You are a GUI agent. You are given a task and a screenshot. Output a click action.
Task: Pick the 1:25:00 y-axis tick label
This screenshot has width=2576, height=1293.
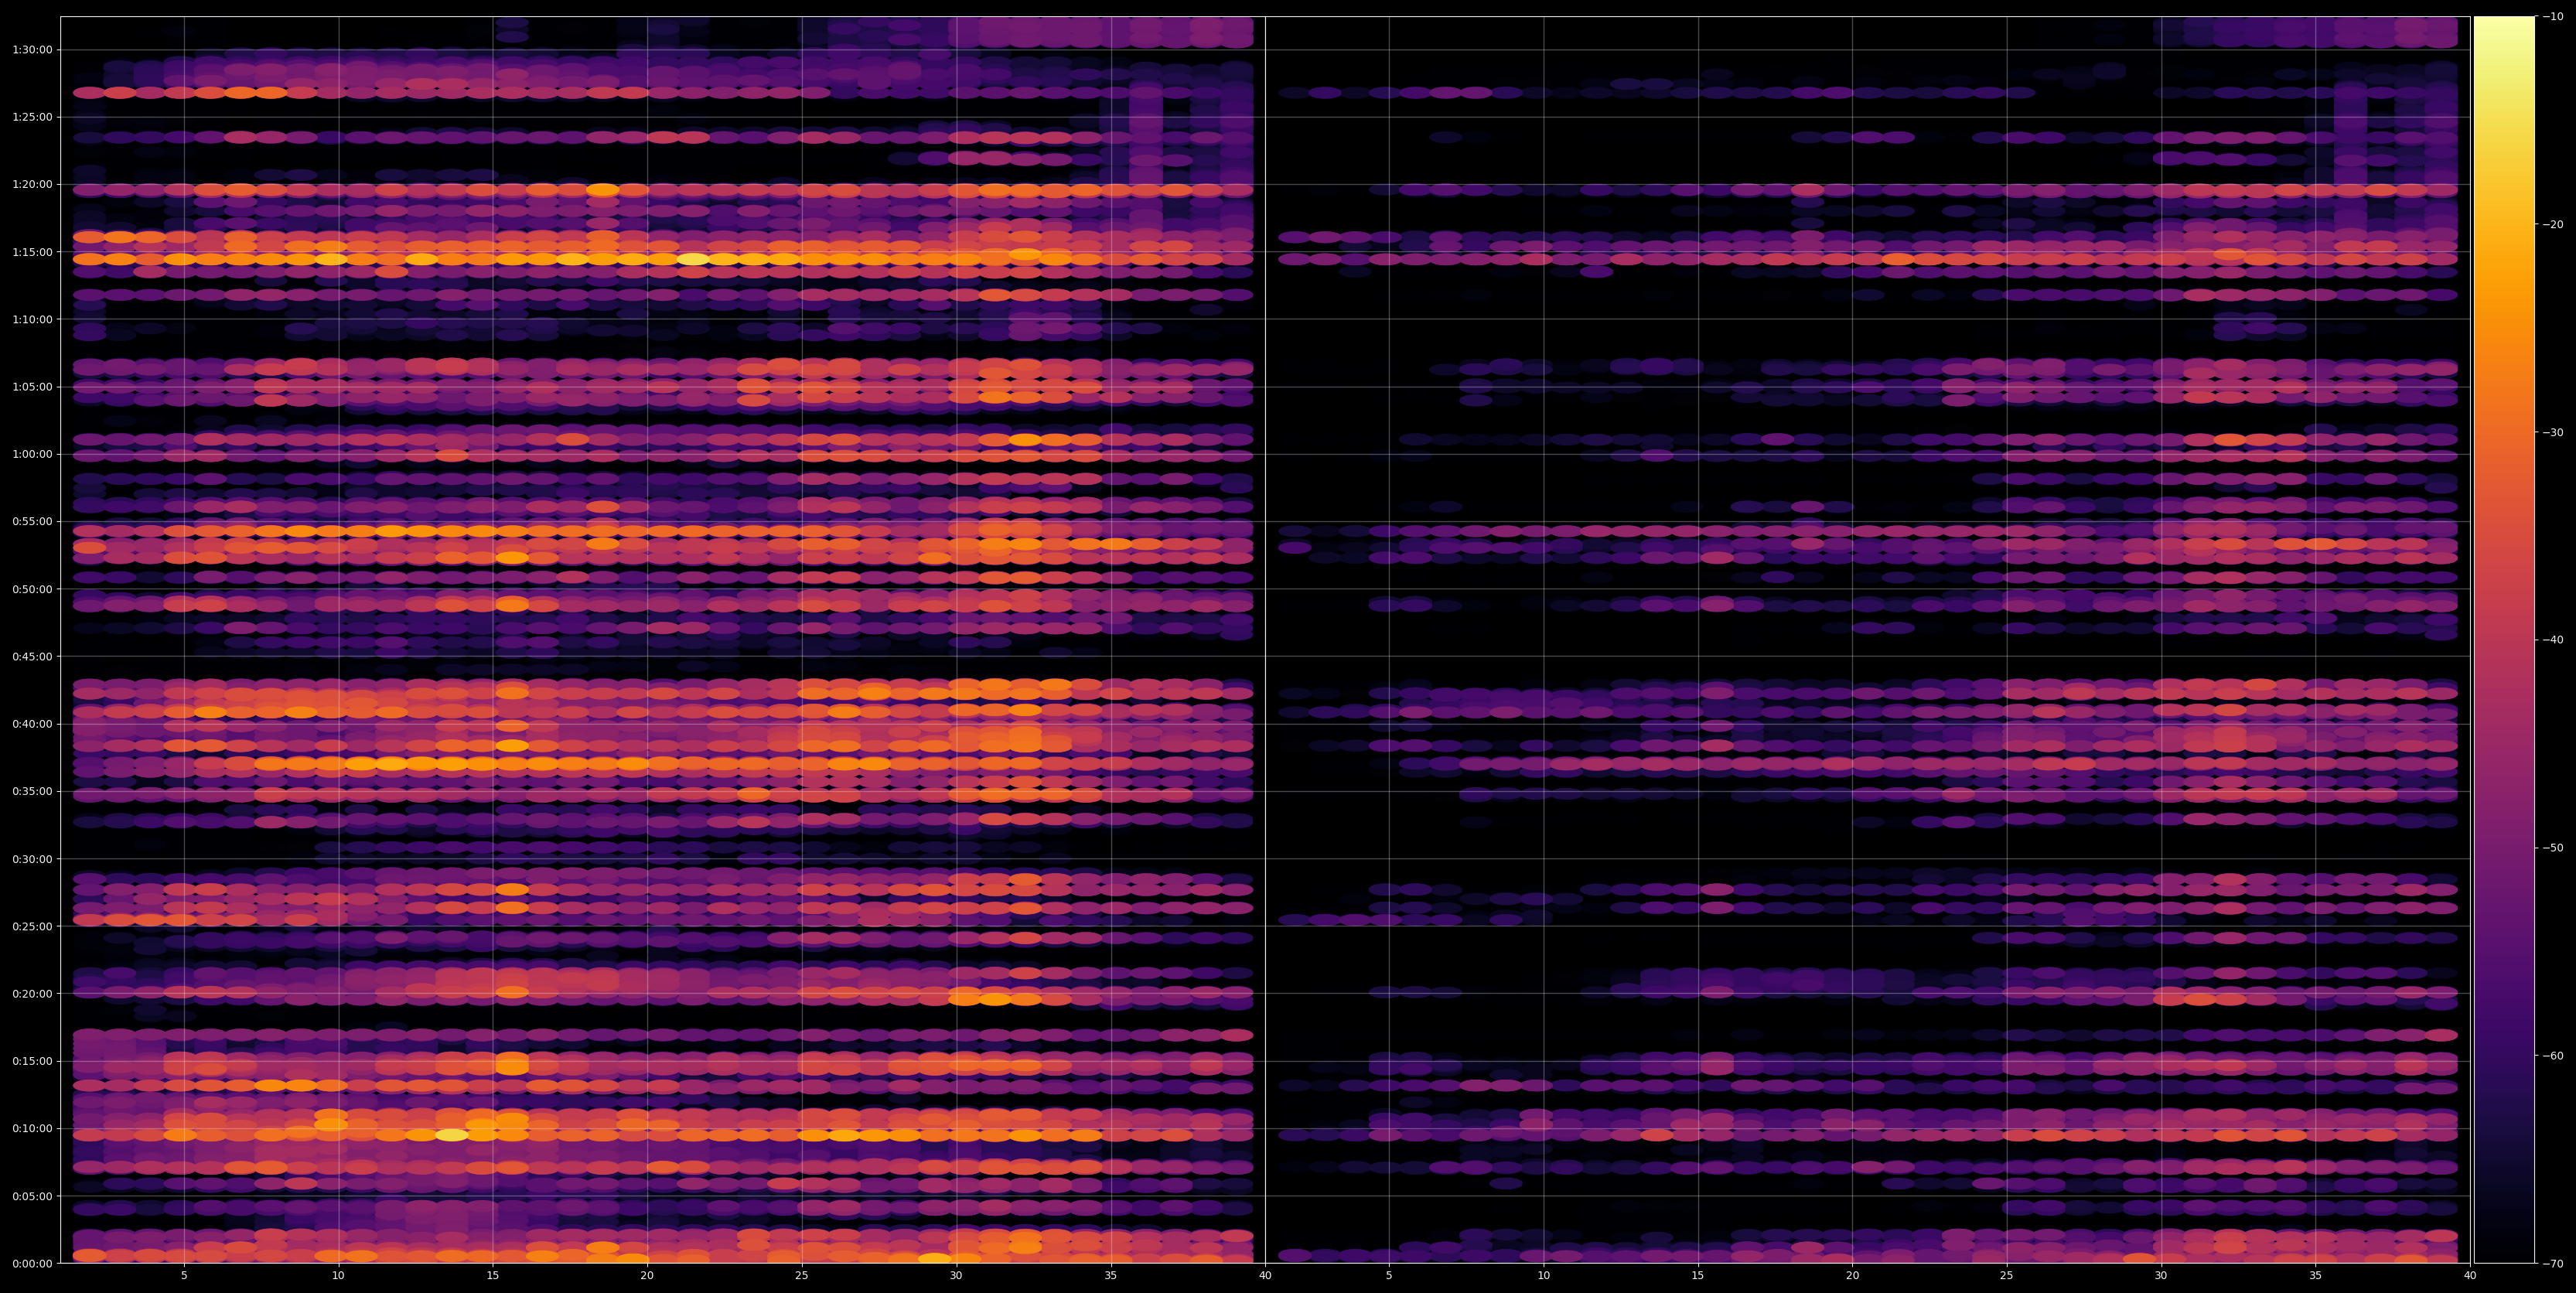pyautogui.click(x=32, y=116)
